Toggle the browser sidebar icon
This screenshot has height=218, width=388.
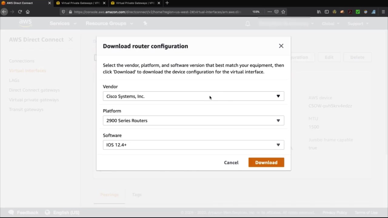[326, 12]
